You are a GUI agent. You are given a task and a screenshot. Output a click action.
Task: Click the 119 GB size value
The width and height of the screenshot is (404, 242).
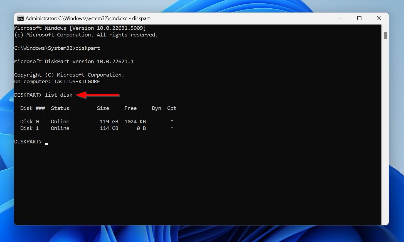(109, 121)
